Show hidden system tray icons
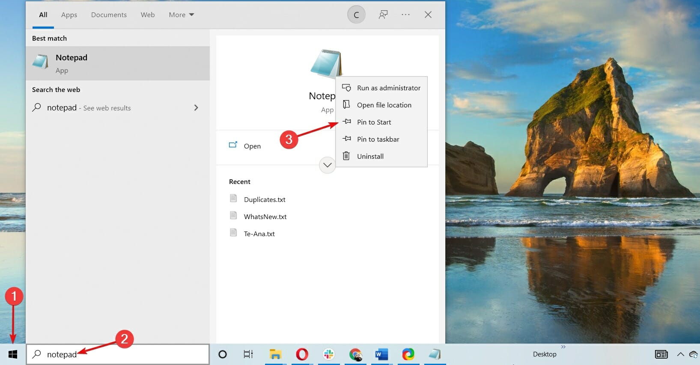 click(680, 354)
